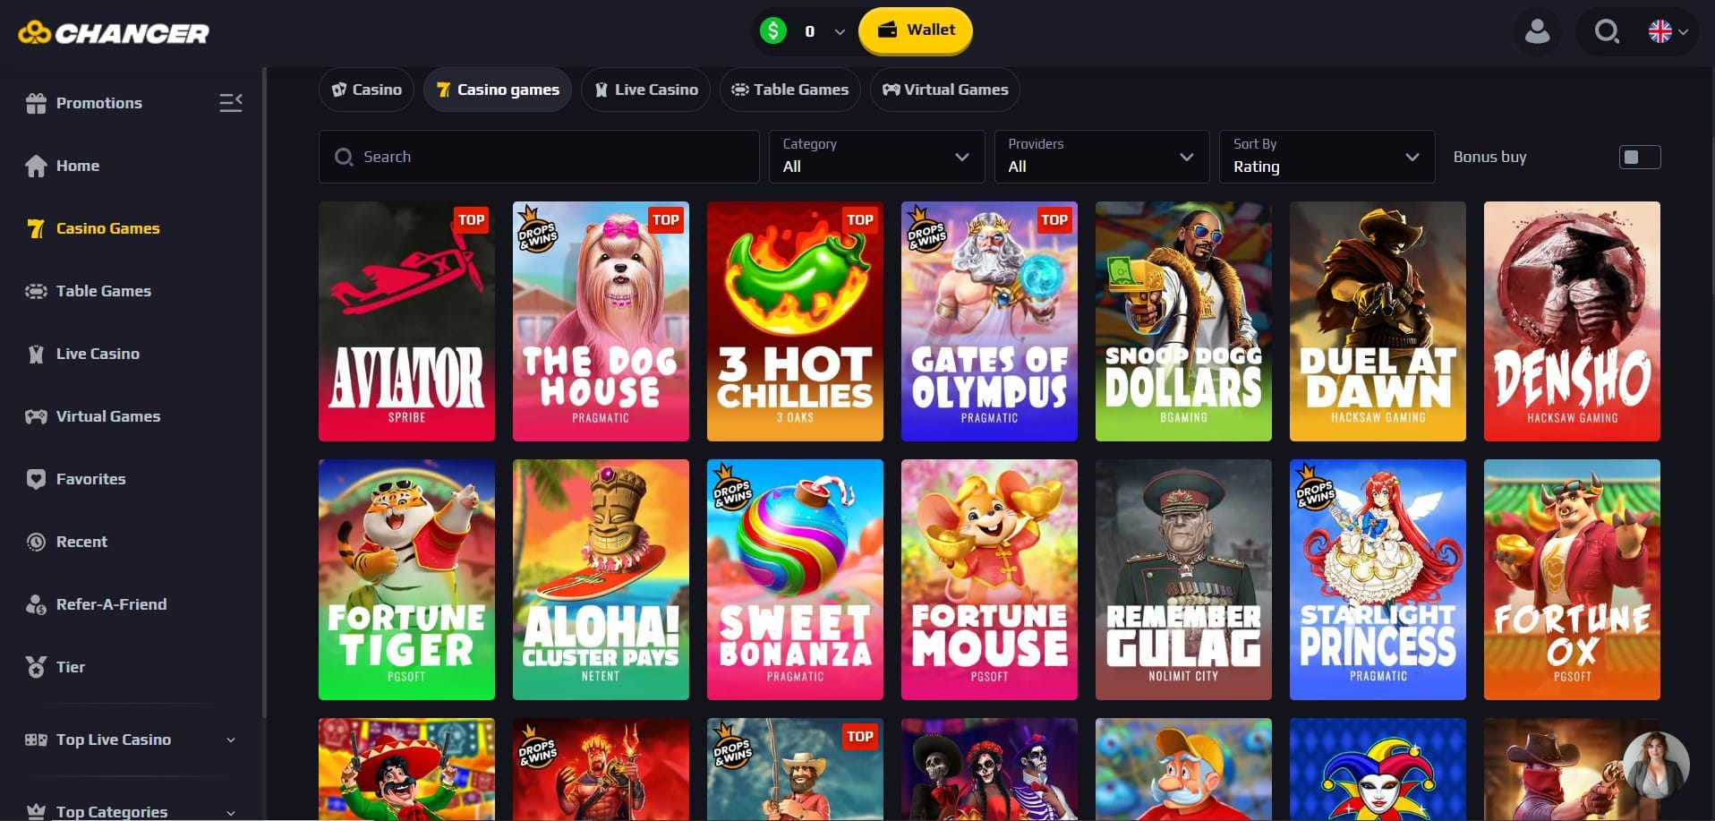Click the seven icon on Casino games tab
The height and width of the screenshot is (821, 1715).
(x=443, y=90)
